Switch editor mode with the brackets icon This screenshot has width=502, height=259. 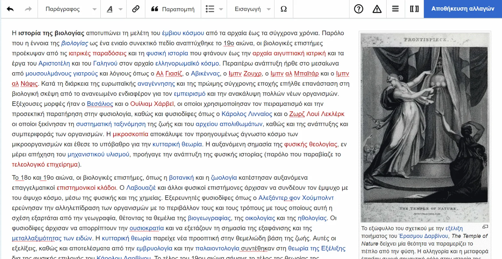coord(414,9)
